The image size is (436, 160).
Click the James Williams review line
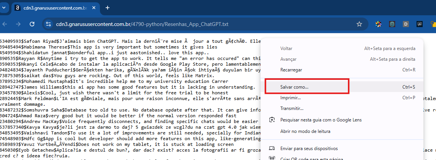[127, 87]
